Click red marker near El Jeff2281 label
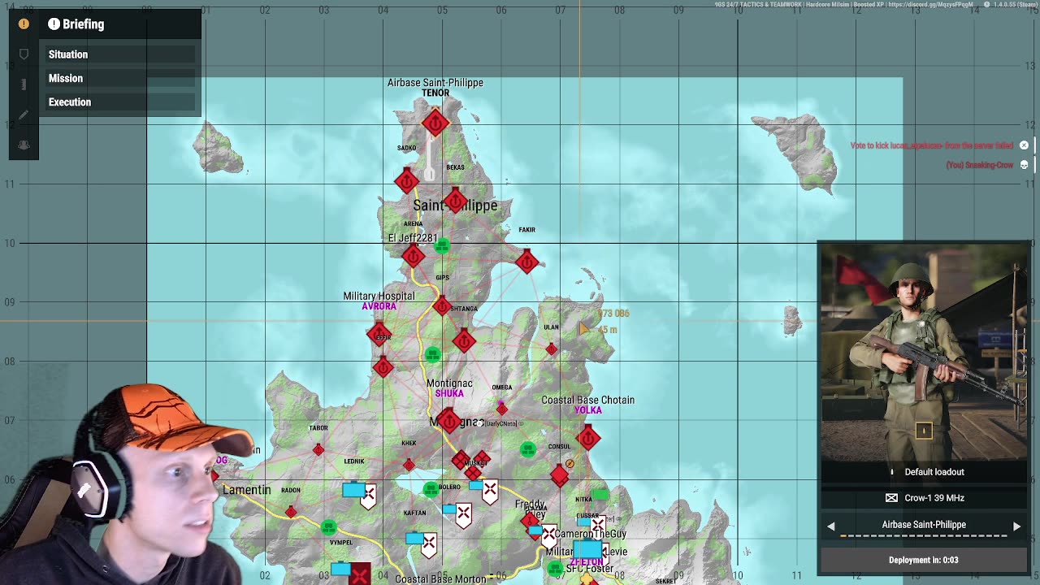 click(413, 257)
